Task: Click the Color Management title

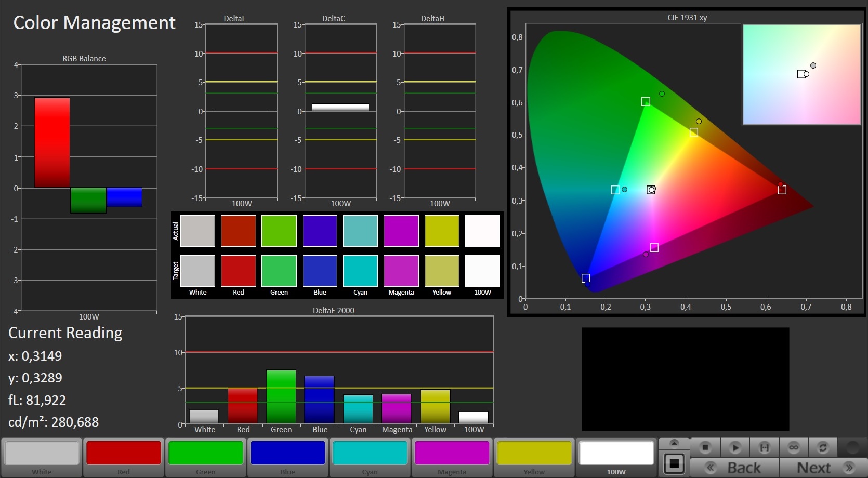Action: coord(94,23)
